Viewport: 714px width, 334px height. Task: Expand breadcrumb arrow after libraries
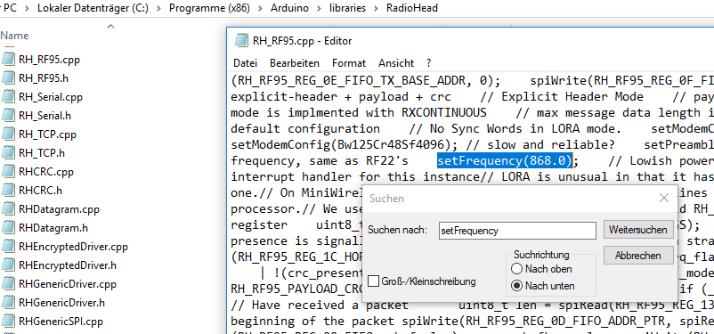click(376, 8)
